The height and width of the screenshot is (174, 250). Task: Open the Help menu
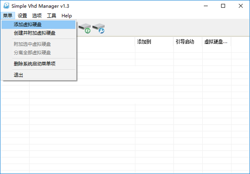click(67, 16)
